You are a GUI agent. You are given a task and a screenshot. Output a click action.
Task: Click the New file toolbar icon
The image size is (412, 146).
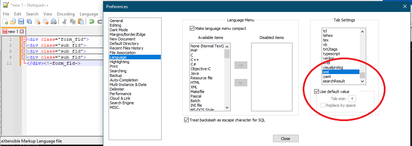[5, 22]
